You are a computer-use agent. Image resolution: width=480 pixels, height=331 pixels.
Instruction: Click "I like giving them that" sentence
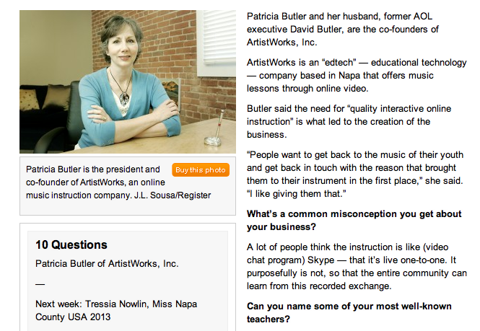point(297,194)
